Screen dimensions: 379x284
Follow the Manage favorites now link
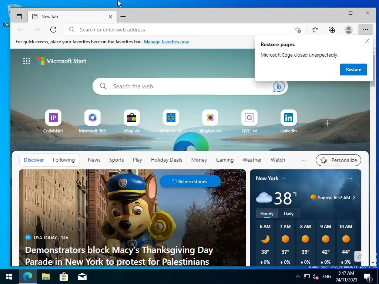[166, 42]
